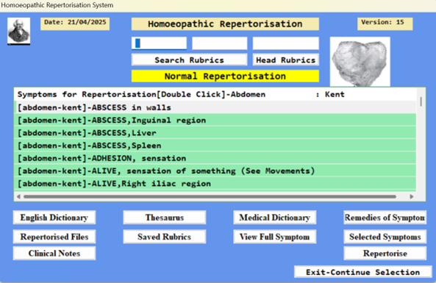436x283 pixels.
Task: Click the middle search input field
Action: (x=220, y=43)
